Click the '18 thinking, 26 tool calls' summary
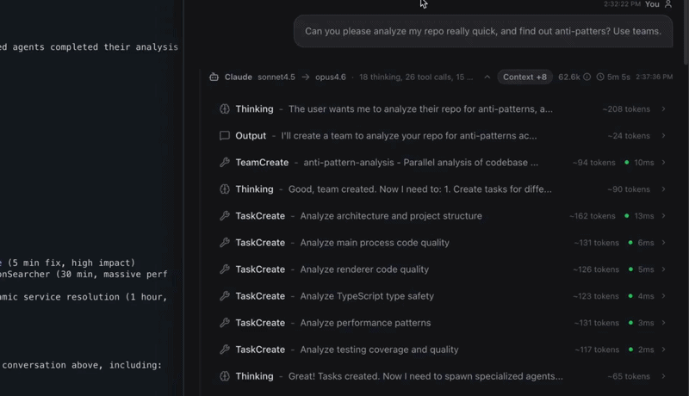 [416, 77]
